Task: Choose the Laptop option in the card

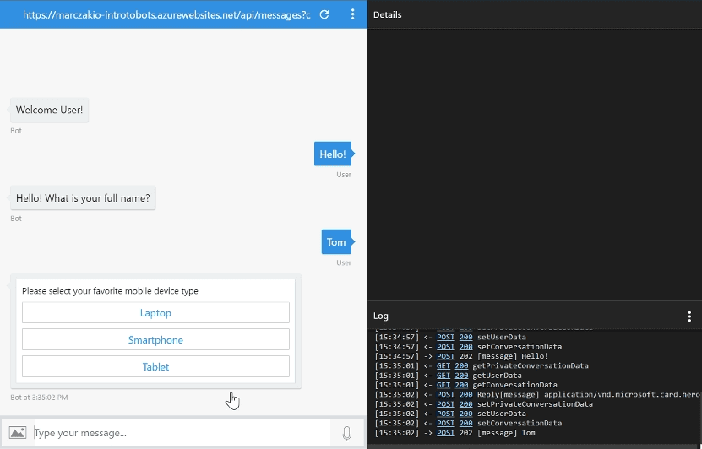Action: [x=155, y=313]
